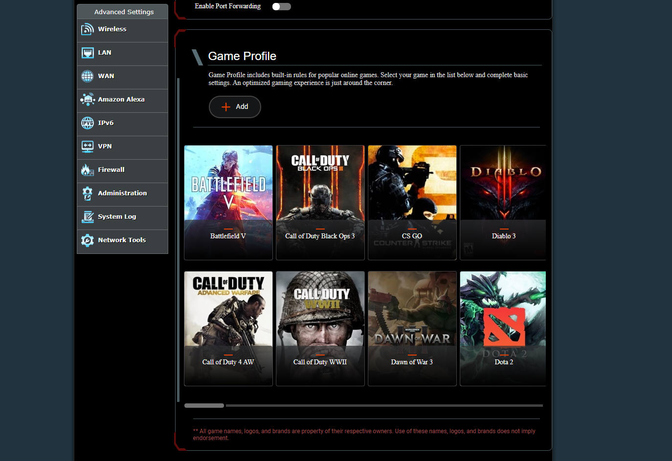Select the IPv6 menu entry
672x461 pixels.
[x=122, y=124]
